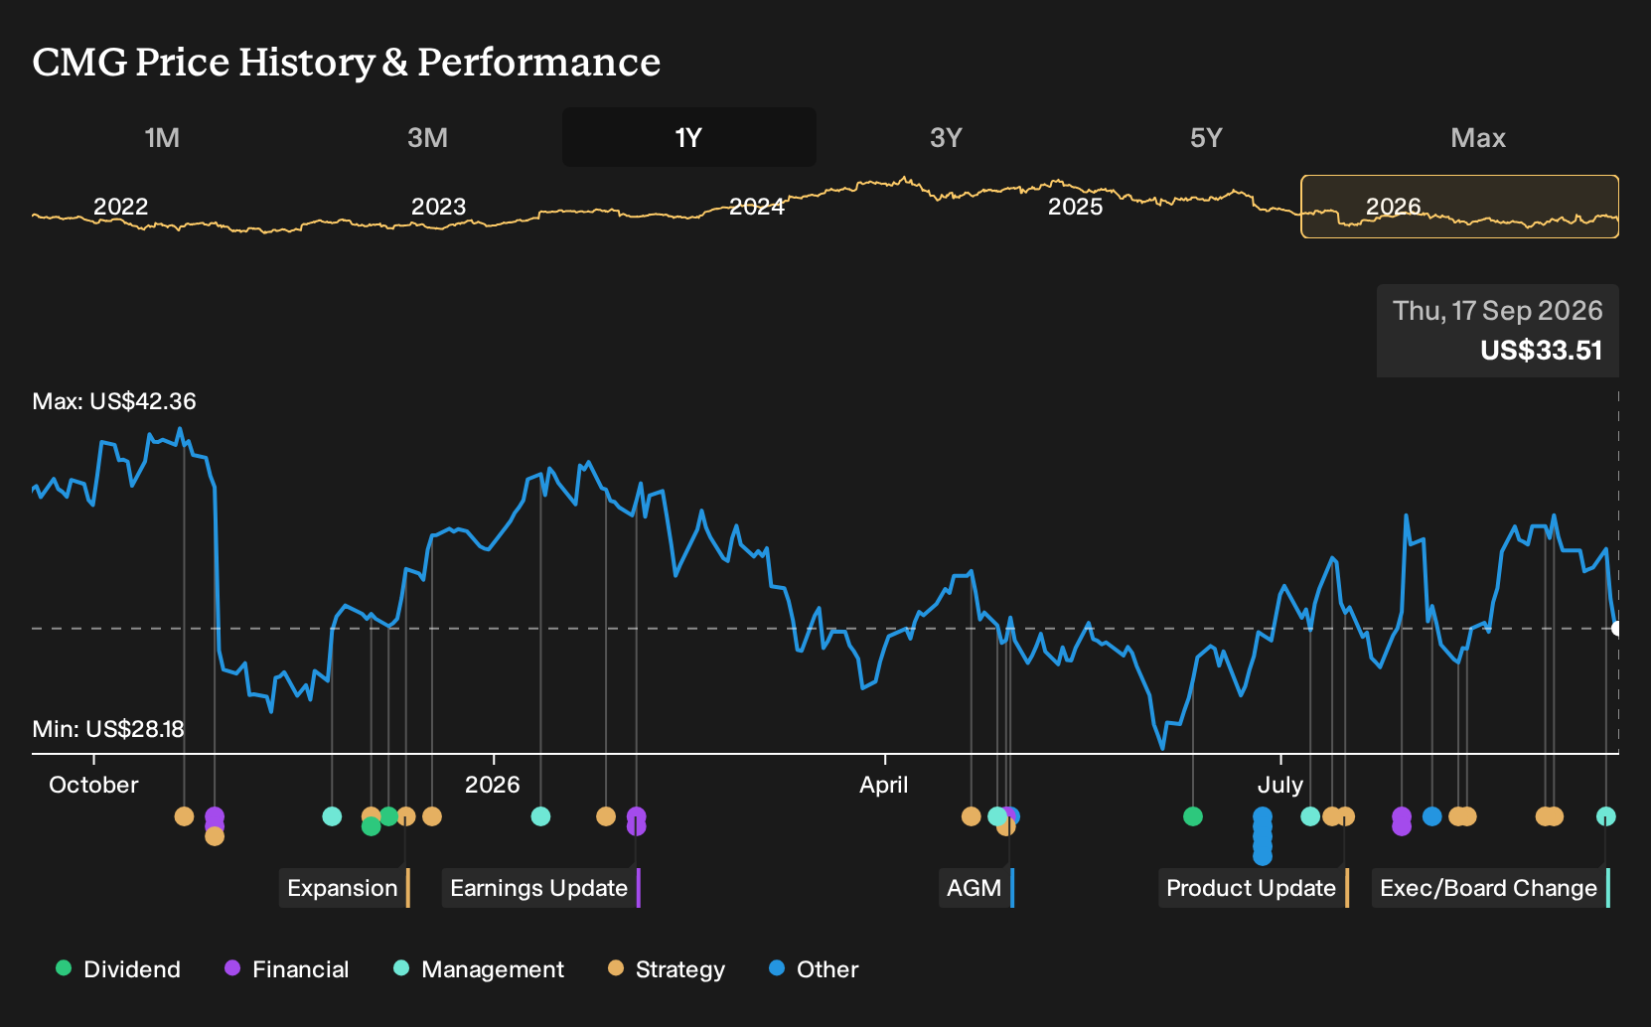The width and height of the screenshot is (1651, 1027).
Task: Toggle Strategy events in the legend
Action: click(x=667, y=969)
